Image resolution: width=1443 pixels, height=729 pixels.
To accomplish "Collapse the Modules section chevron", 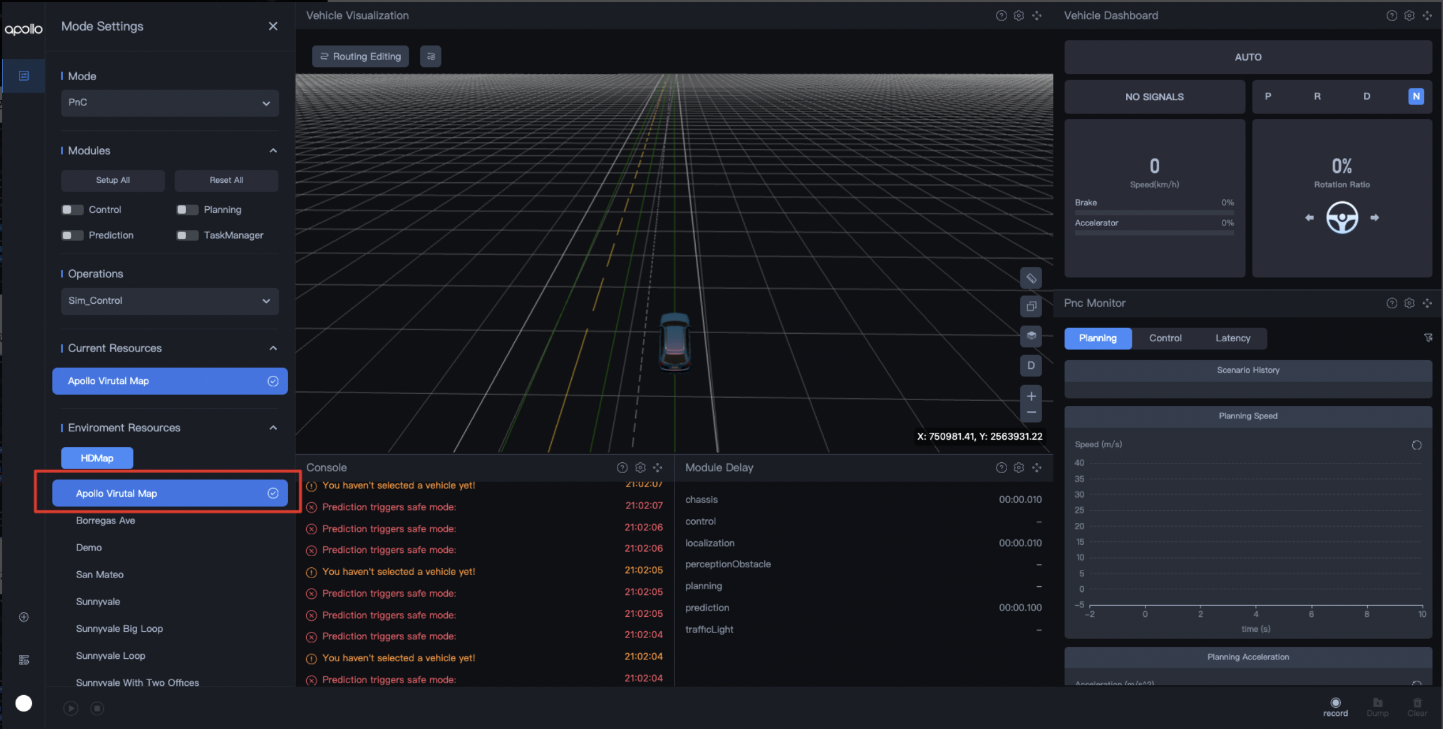I will 273,150.
